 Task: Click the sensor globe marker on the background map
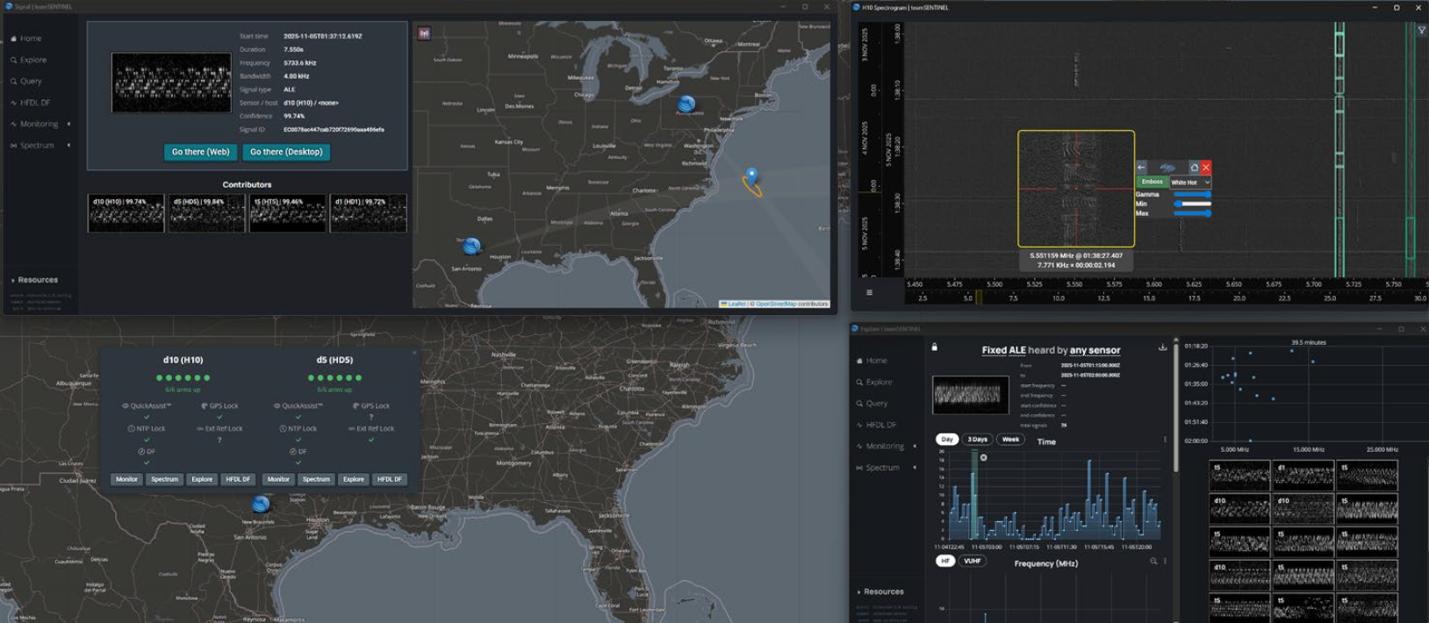(261, 504)
